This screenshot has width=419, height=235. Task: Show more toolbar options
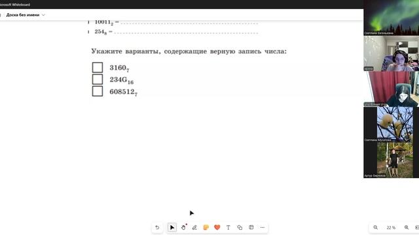click(x=263, y=228)
